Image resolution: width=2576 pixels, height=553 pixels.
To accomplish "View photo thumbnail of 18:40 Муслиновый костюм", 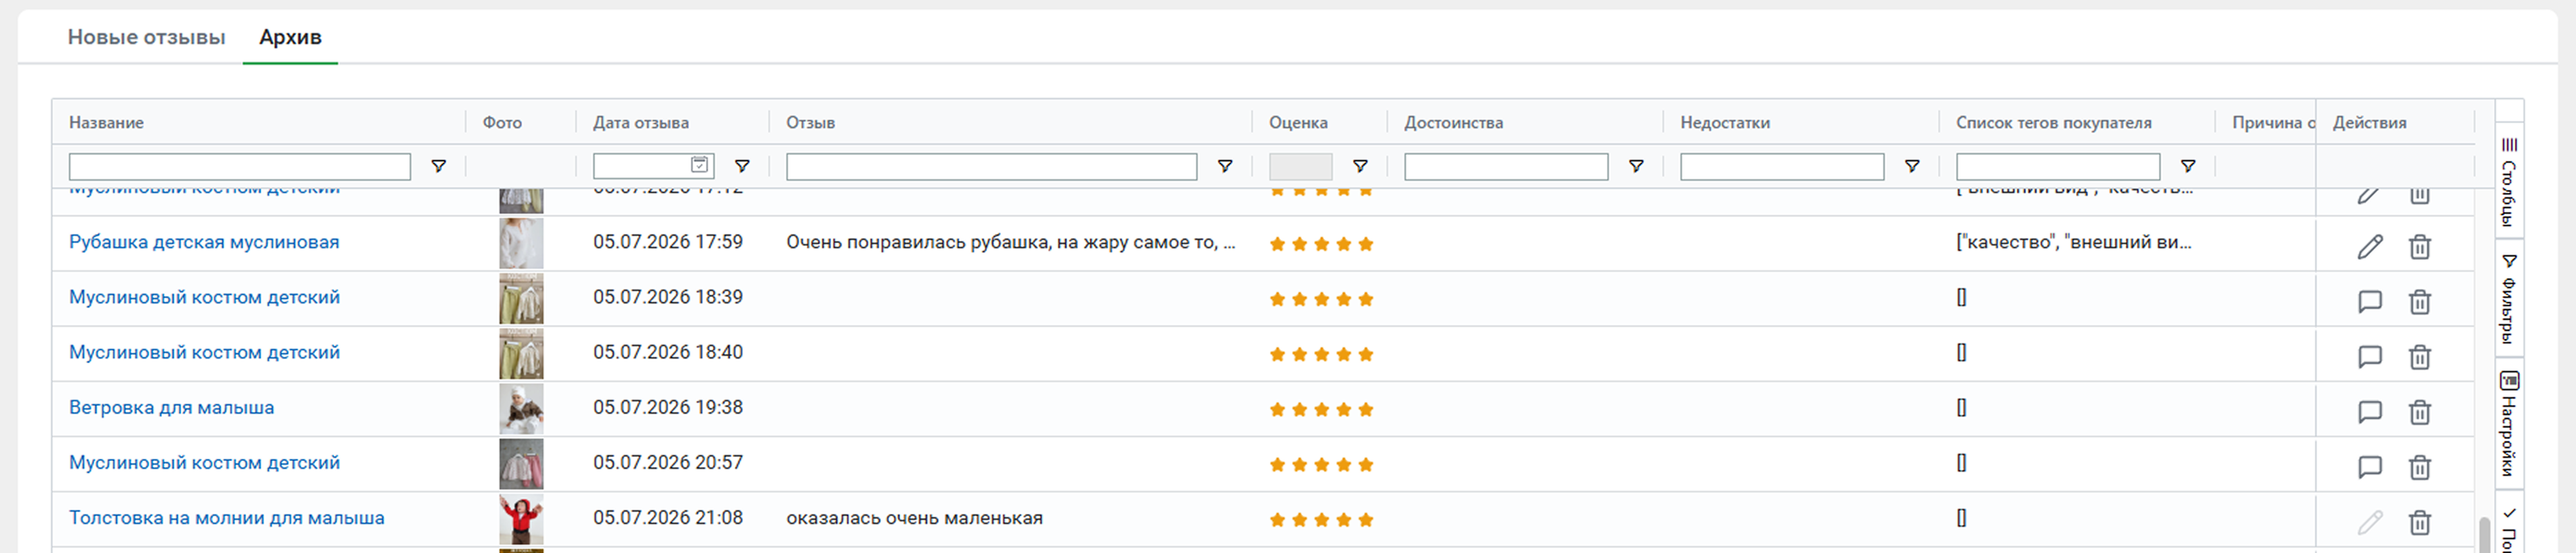I will pos(521,353).
